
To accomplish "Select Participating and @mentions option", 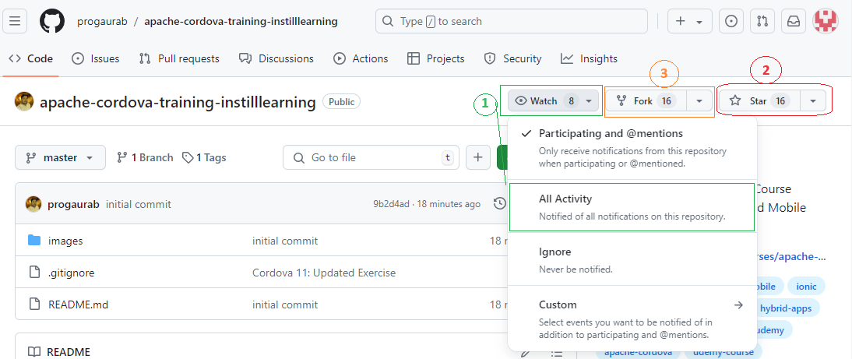I will [611, 133].
